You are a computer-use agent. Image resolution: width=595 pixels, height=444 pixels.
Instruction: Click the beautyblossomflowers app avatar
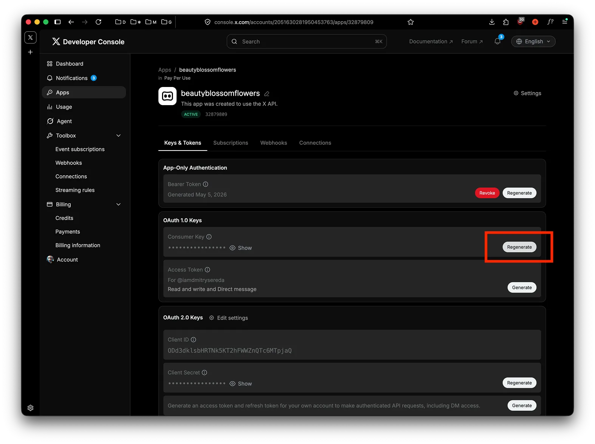pyautogui.click(x=167, y=96)
